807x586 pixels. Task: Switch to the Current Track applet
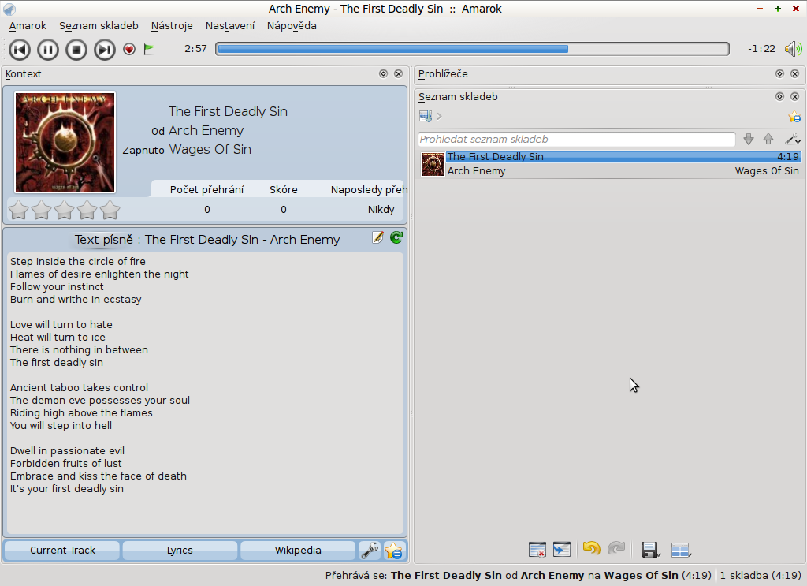(x=62, y=551)
